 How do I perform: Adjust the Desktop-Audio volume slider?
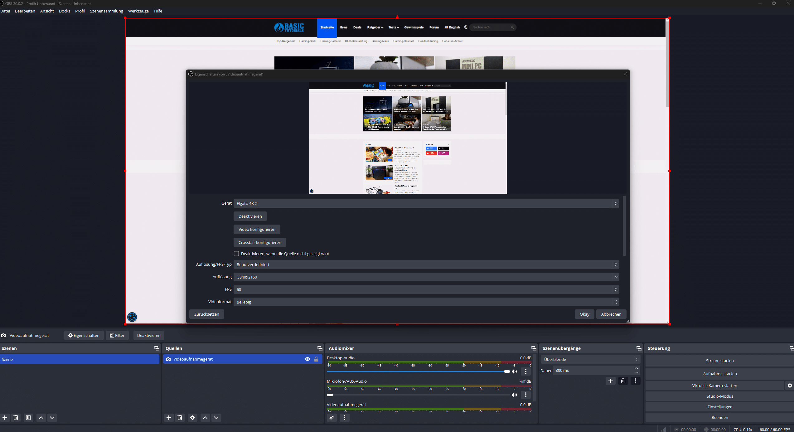pyautogui.click(x=507, y=371)
